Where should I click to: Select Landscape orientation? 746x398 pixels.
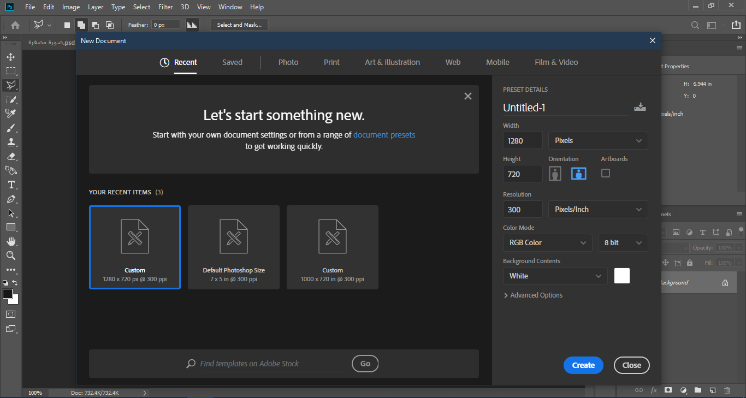tap(579, 174)
